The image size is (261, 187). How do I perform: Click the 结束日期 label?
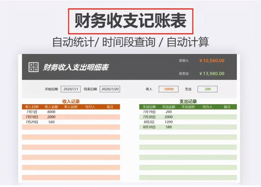[90, 89]
